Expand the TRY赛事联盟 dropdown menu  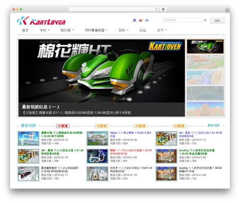tap(96, 30)
